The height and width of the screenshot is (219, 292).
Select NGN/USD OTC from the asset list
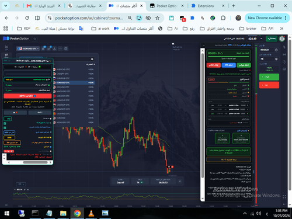[74, 123]
